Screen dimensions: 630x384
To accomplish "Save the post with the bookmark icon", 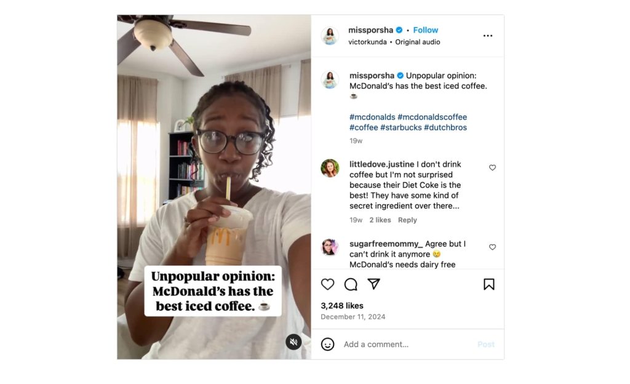I will [488, 284].
